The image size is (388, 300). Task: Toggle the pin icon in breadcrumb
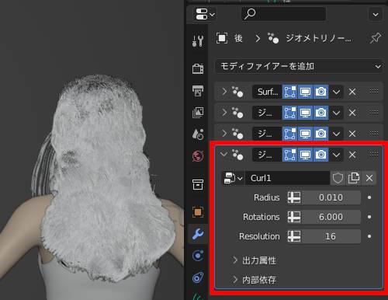375,38
